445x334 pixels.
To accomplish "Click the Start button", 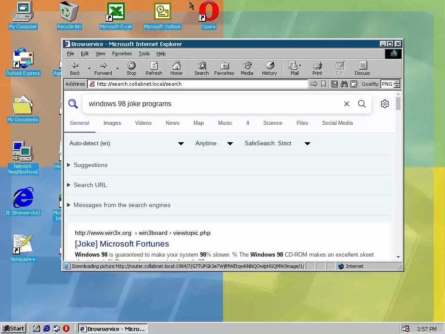I will (x=13, y=329).
